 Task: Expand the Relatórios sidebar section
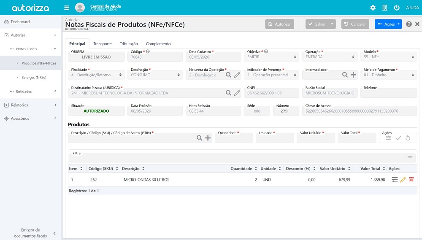point(30,105)
